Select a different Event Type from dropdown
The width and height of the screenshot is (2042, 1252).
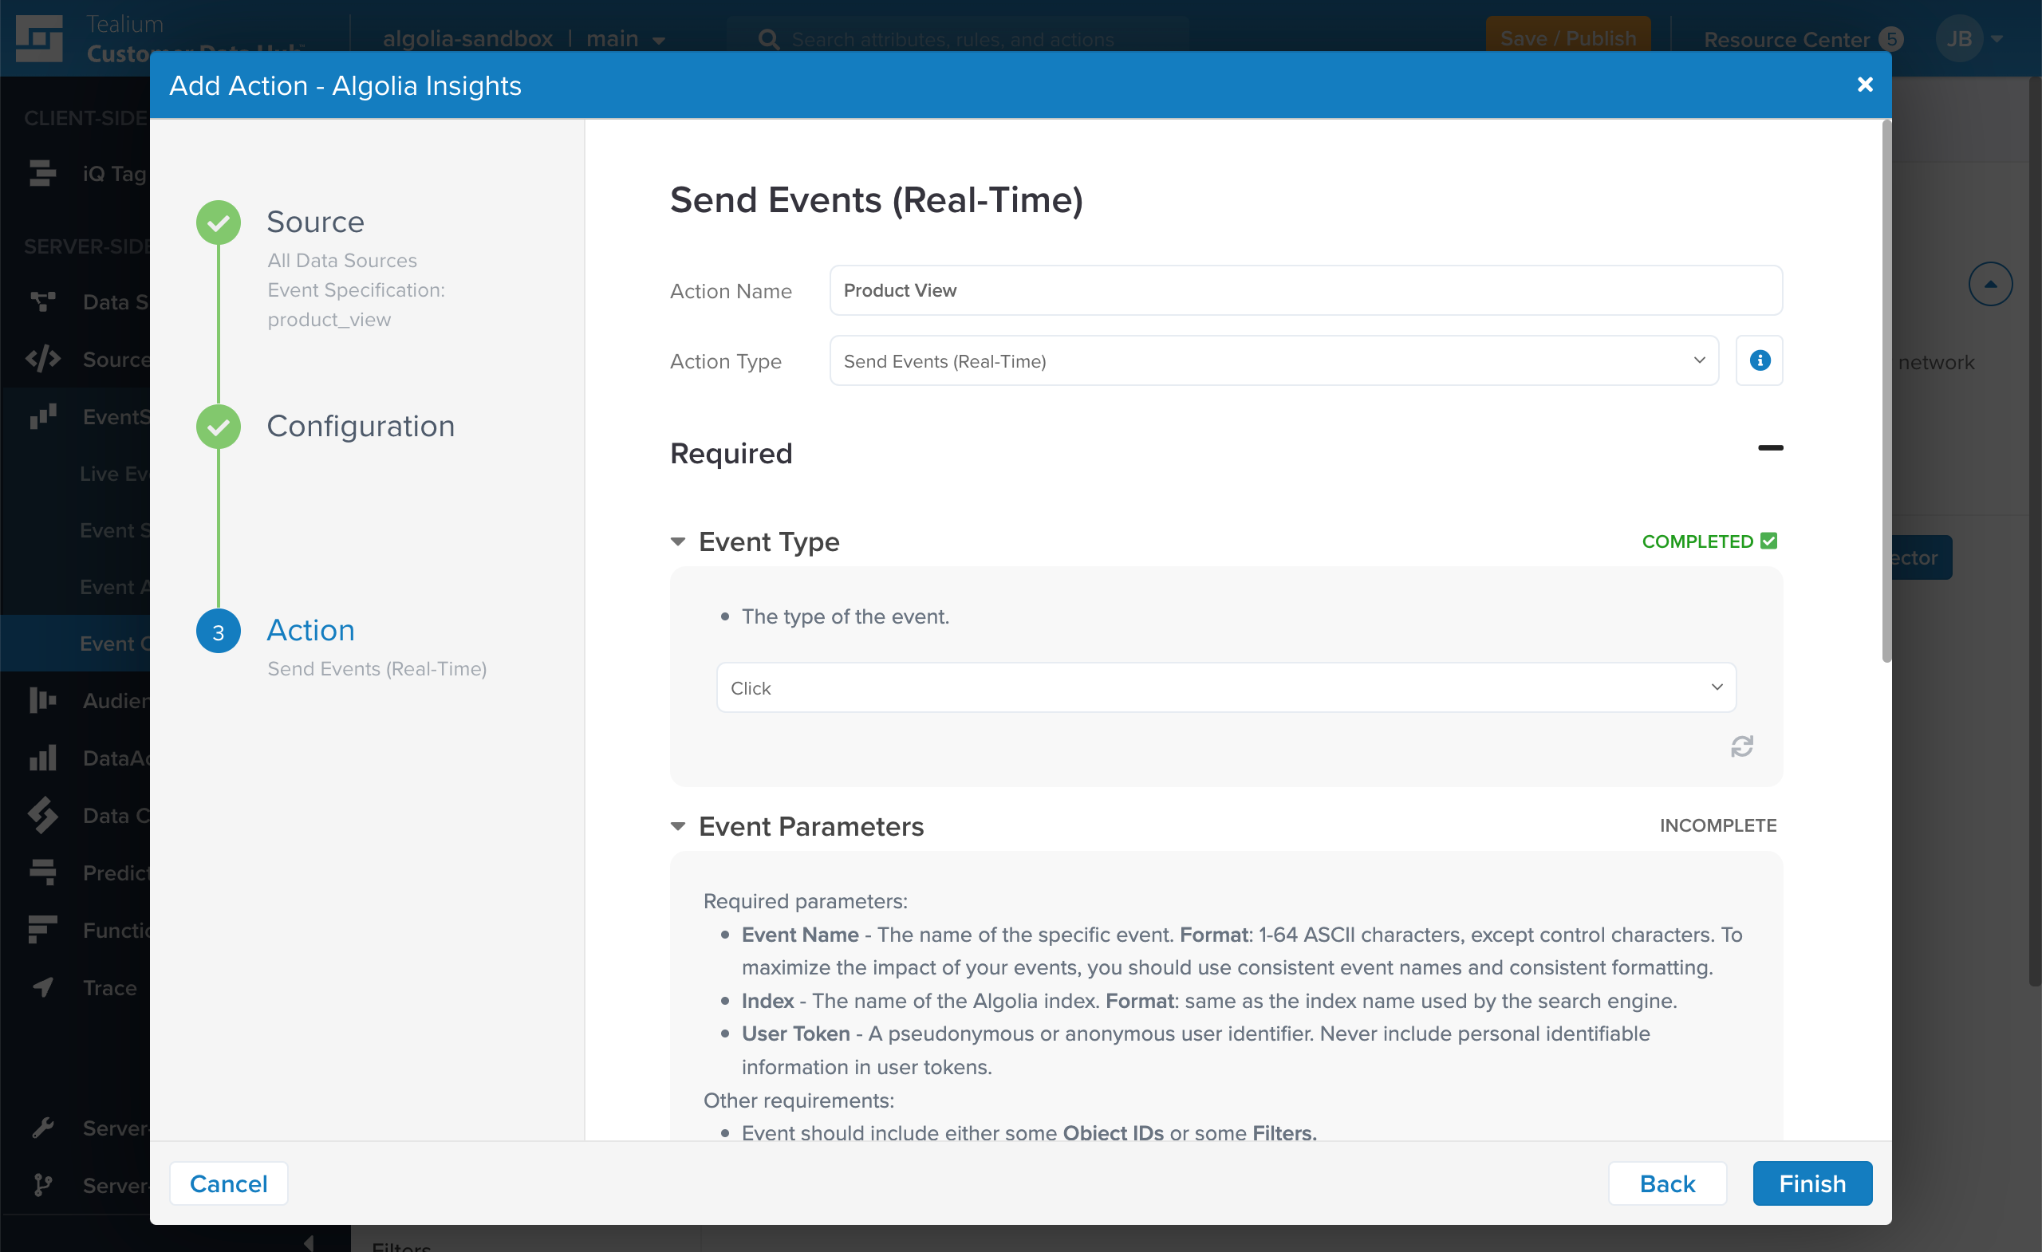1225,687
